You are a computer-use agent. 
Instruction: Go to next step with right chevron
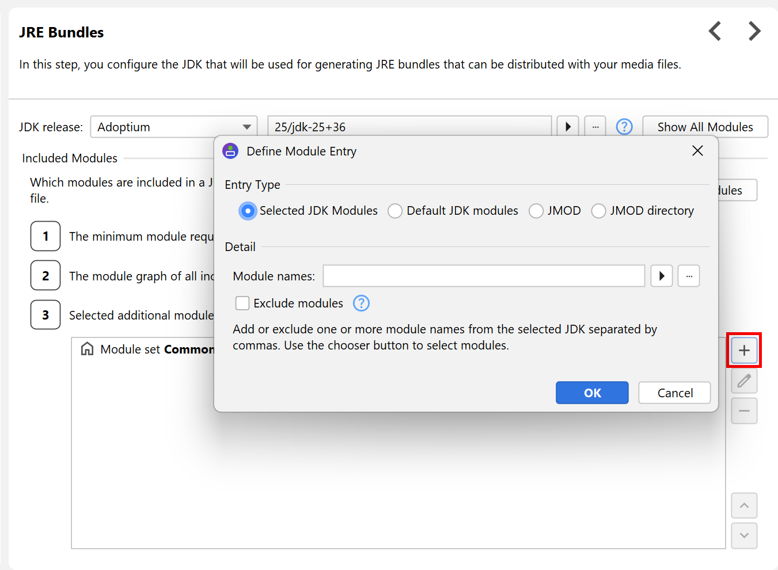point(754,31)
